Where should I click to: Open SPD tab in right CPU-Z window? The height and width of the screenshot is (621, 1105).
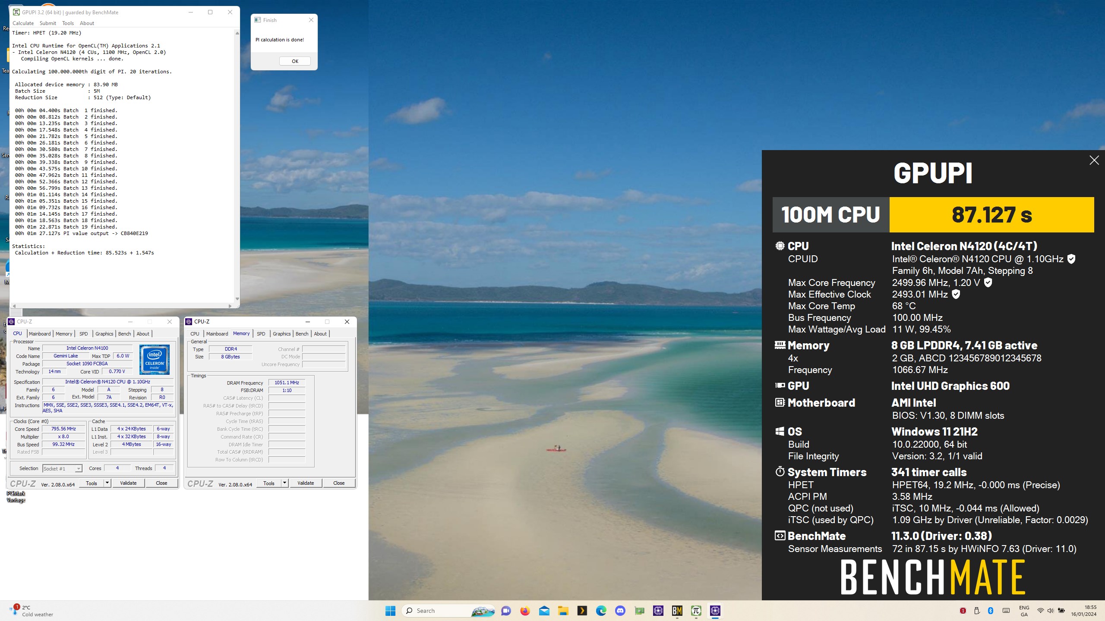pyautogui.click(x=261, y=334)
